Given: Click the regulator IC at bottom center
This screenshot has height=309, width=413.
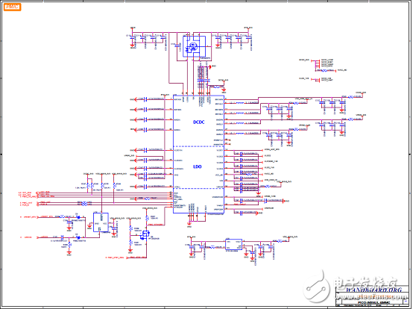Looking at the screenshot, I should pos(233,244).
